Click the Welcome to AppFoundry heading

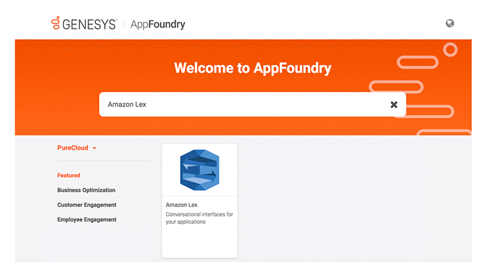coord(253,68)
